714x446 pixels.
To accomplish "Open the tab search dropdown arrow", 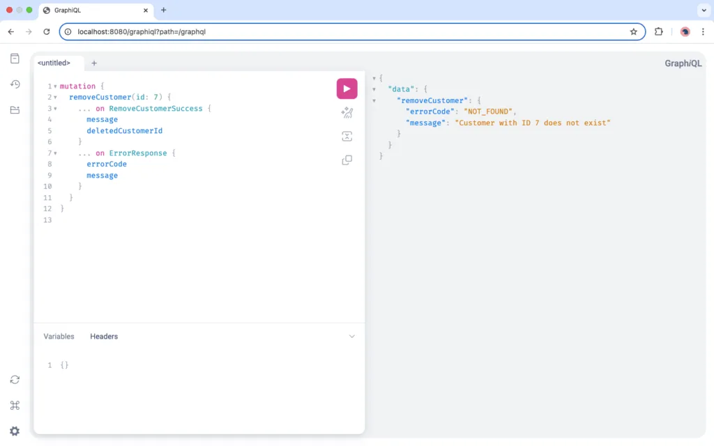I will coord(704,10).
